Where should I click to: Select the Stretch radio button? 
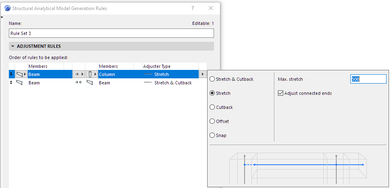click(x=212, y=93)
